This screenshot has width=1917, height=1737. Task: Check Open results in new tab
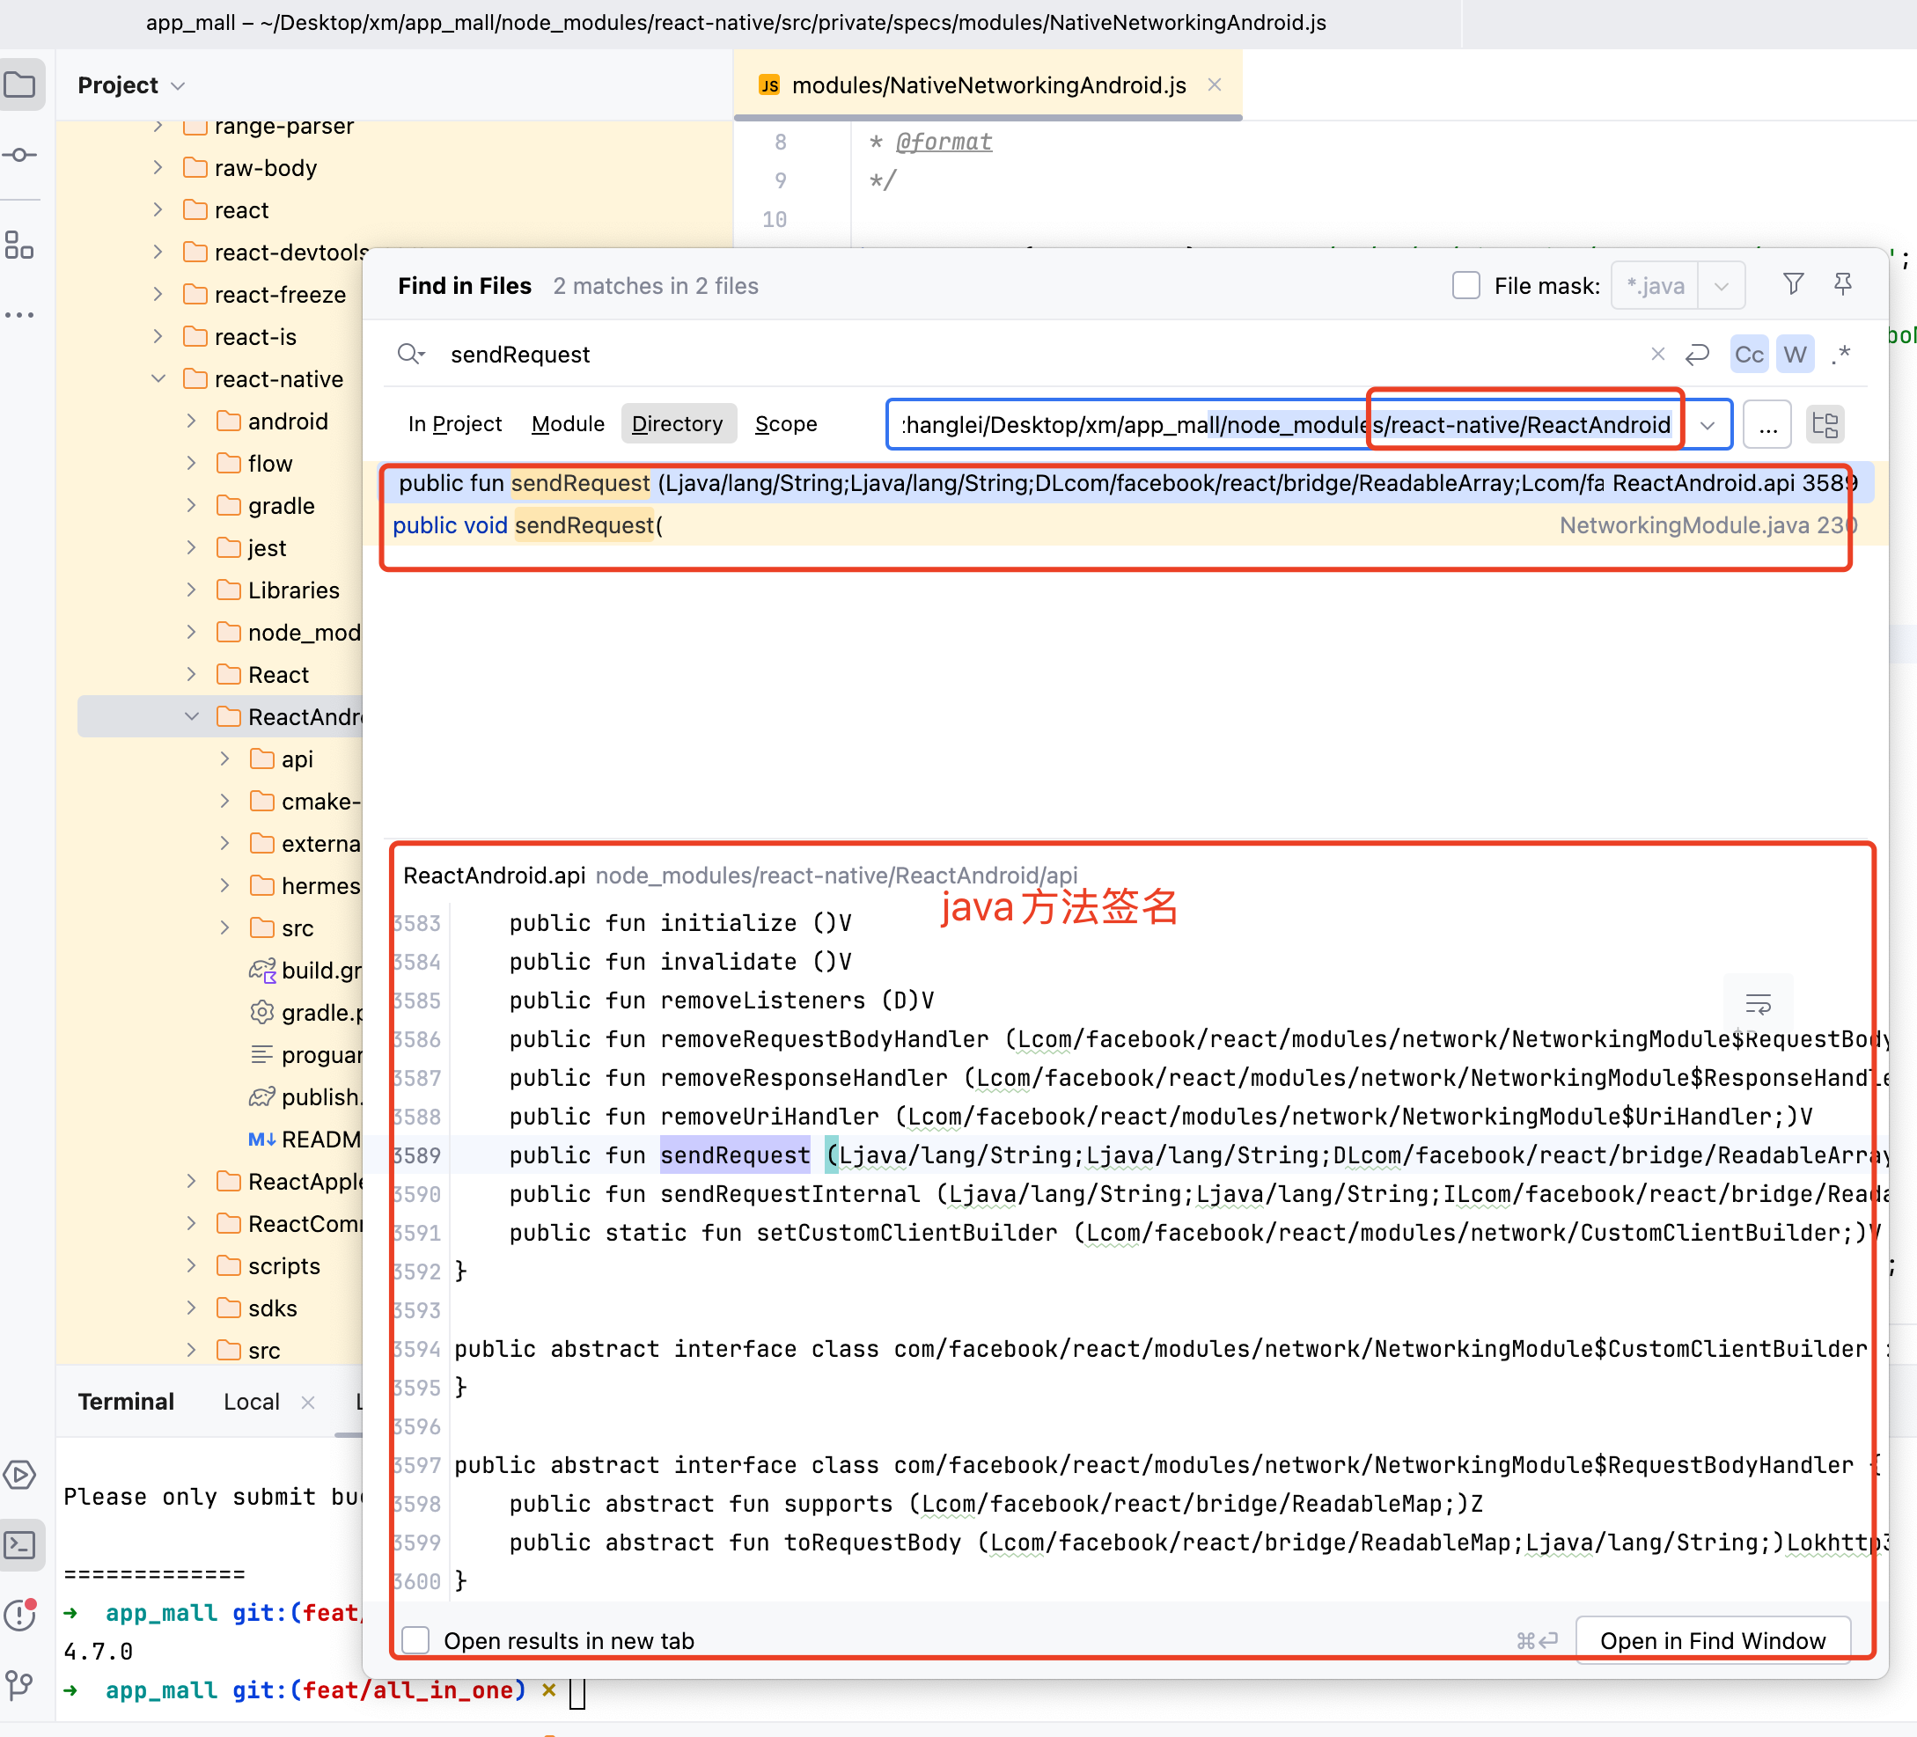pos(415,1640)
